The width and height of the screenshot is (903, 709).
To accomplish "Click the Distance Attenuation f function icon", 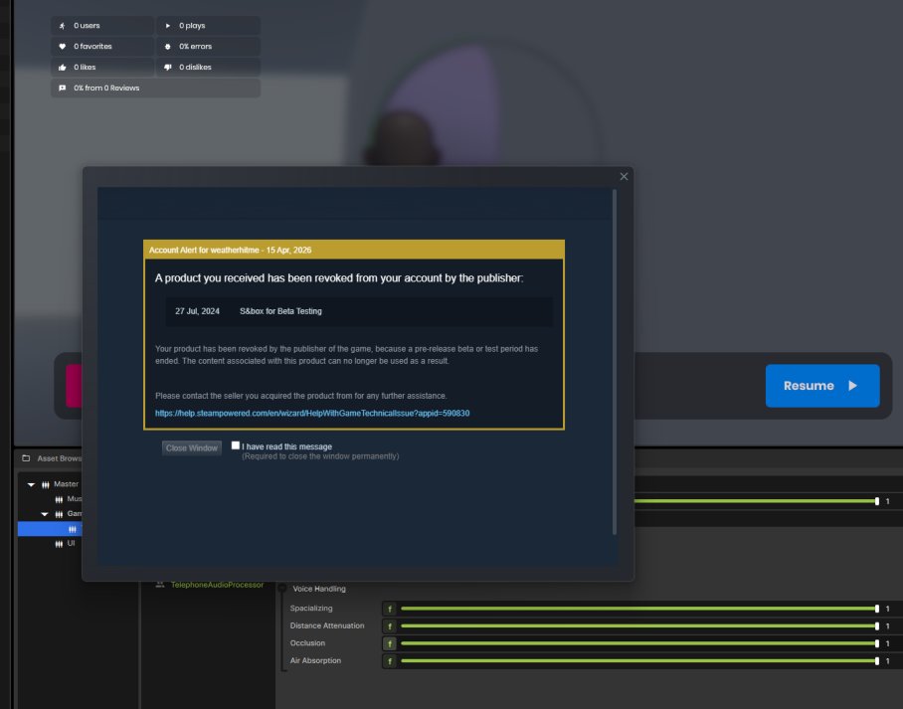I will pyautogui.click(x=390, y=626).
